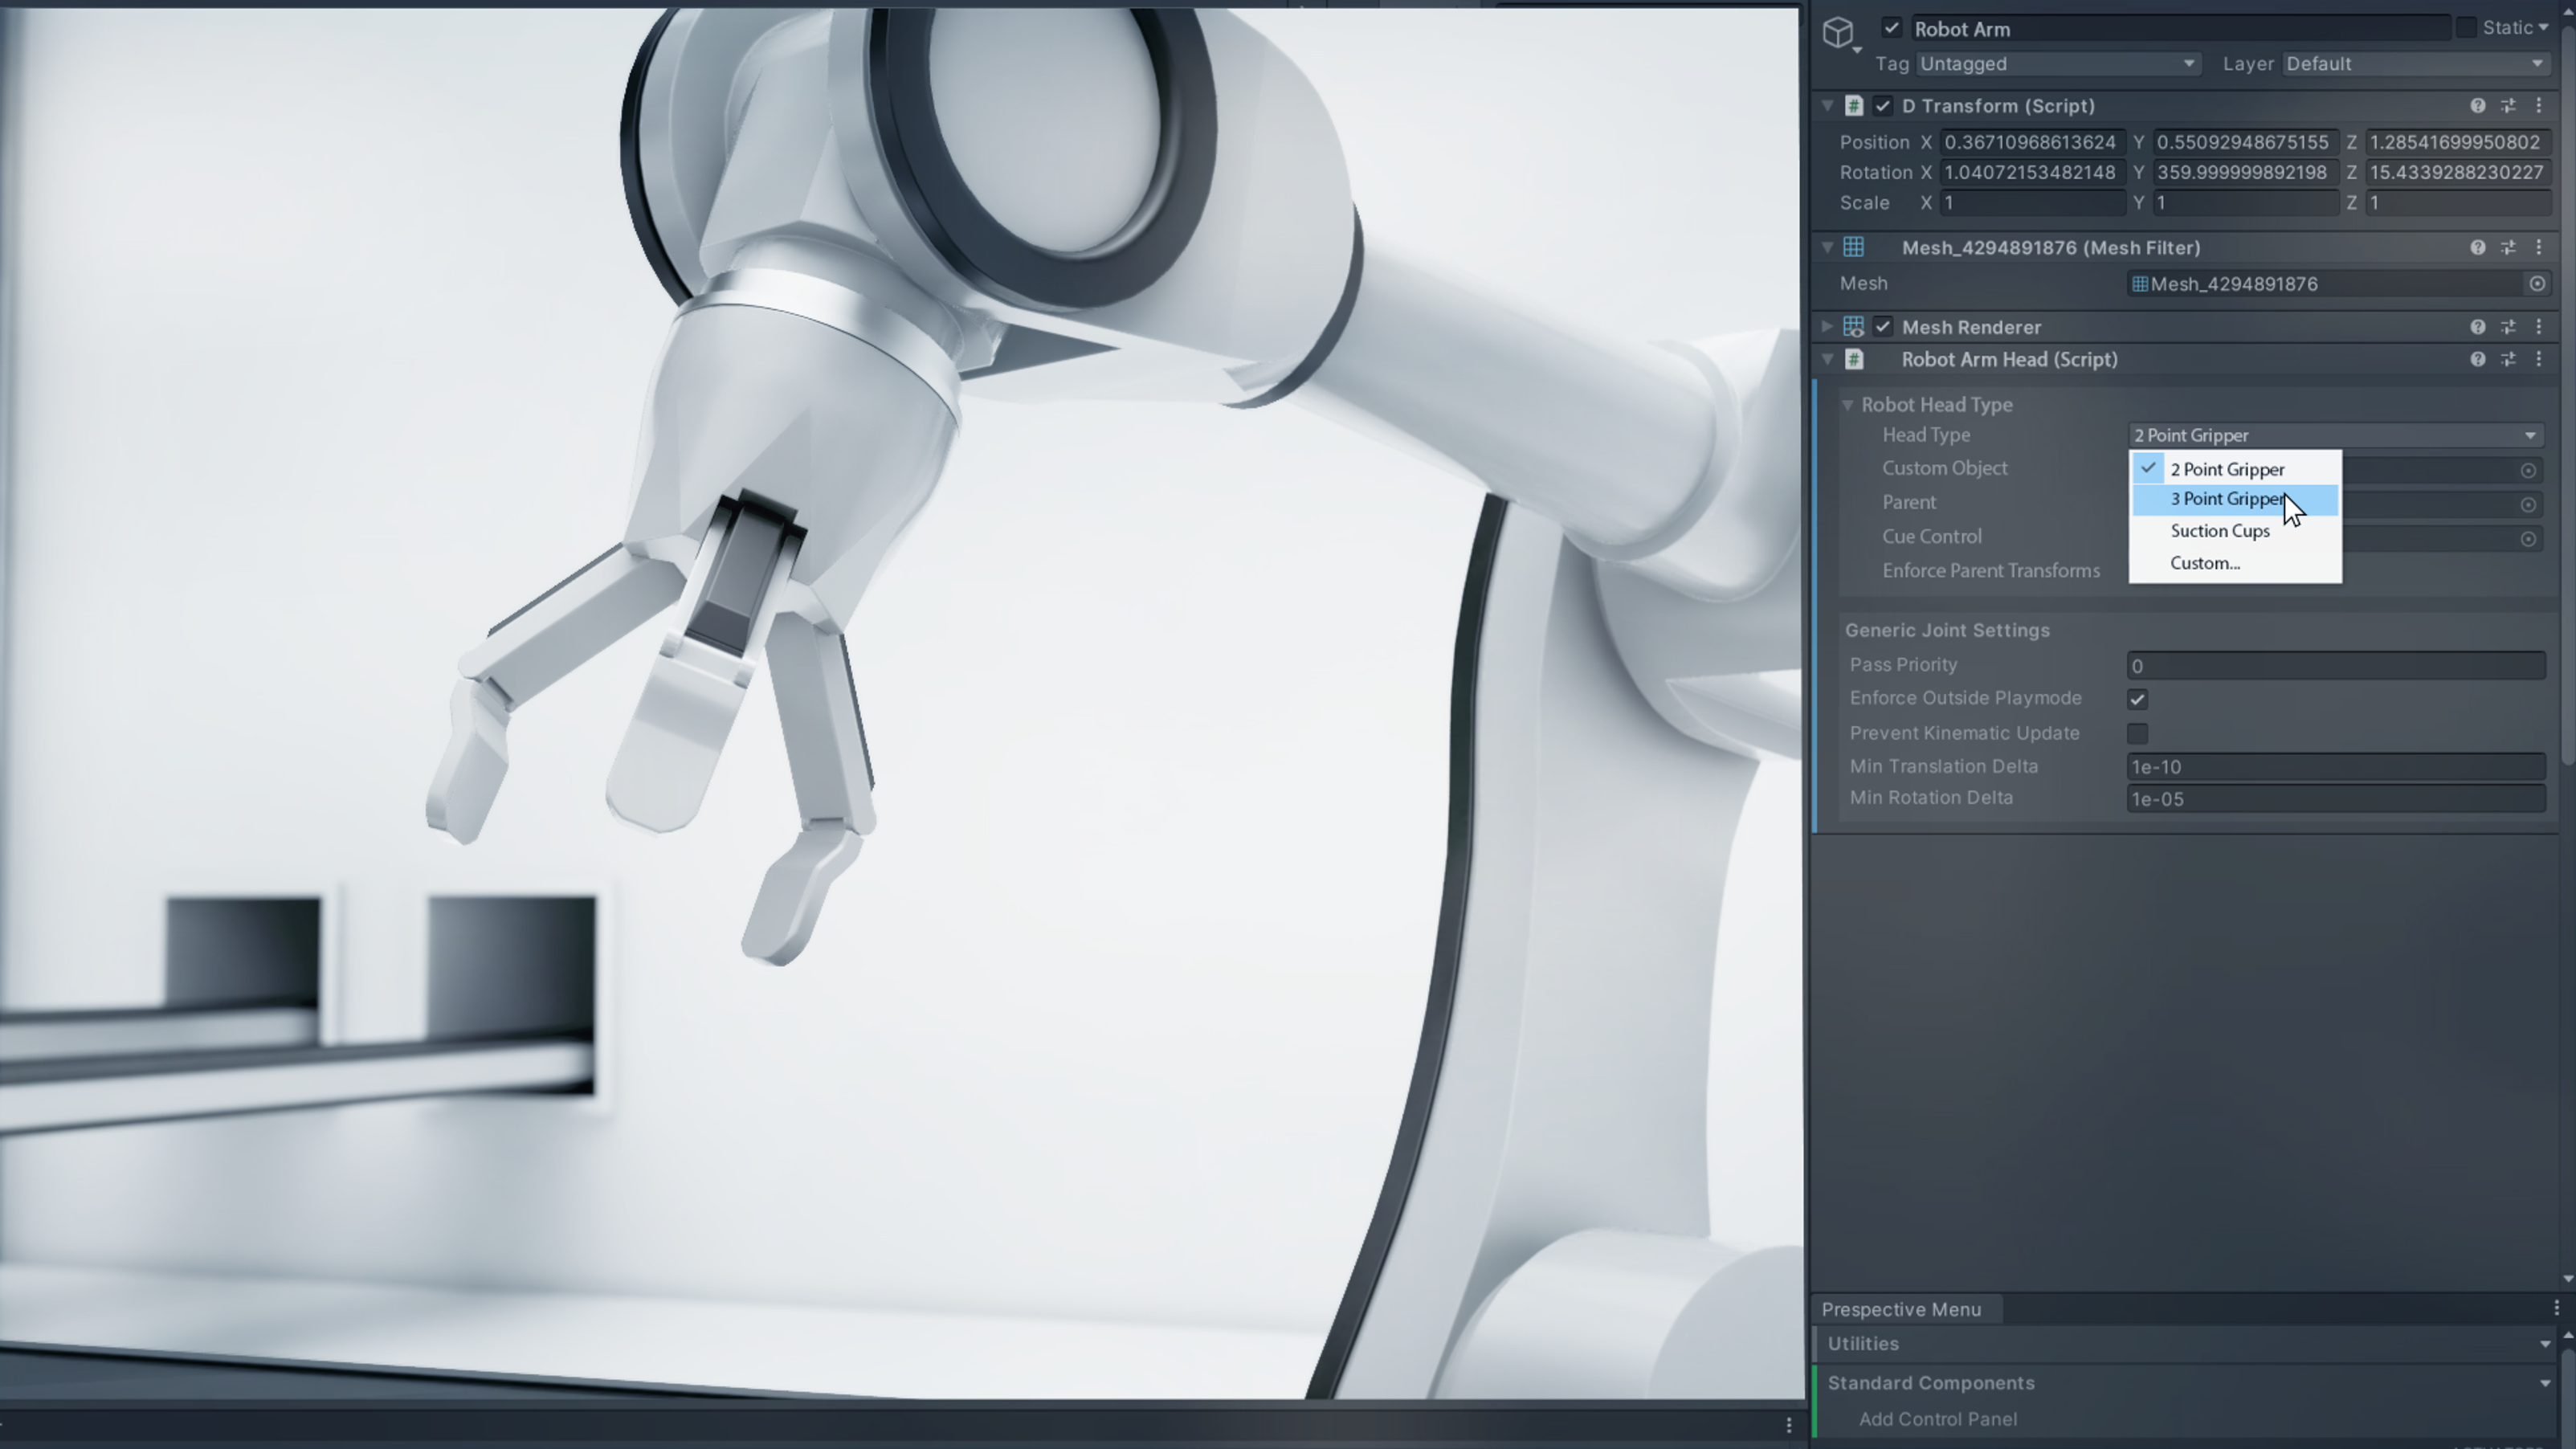Open the Parent object picker circle
The width and height of the screenshot is (2576, 1449).
coord(2528,505)
